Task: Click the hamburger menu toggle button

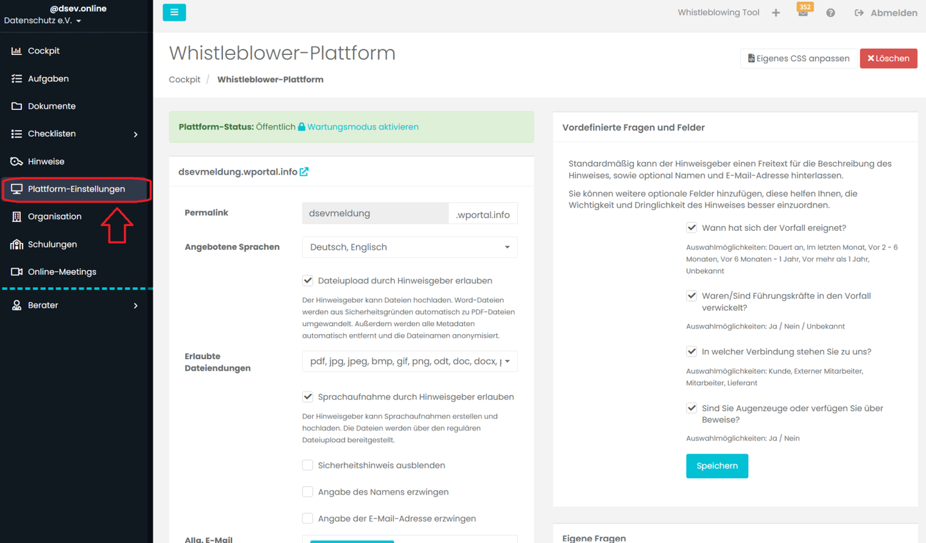Action: click(x=174, y=13)
